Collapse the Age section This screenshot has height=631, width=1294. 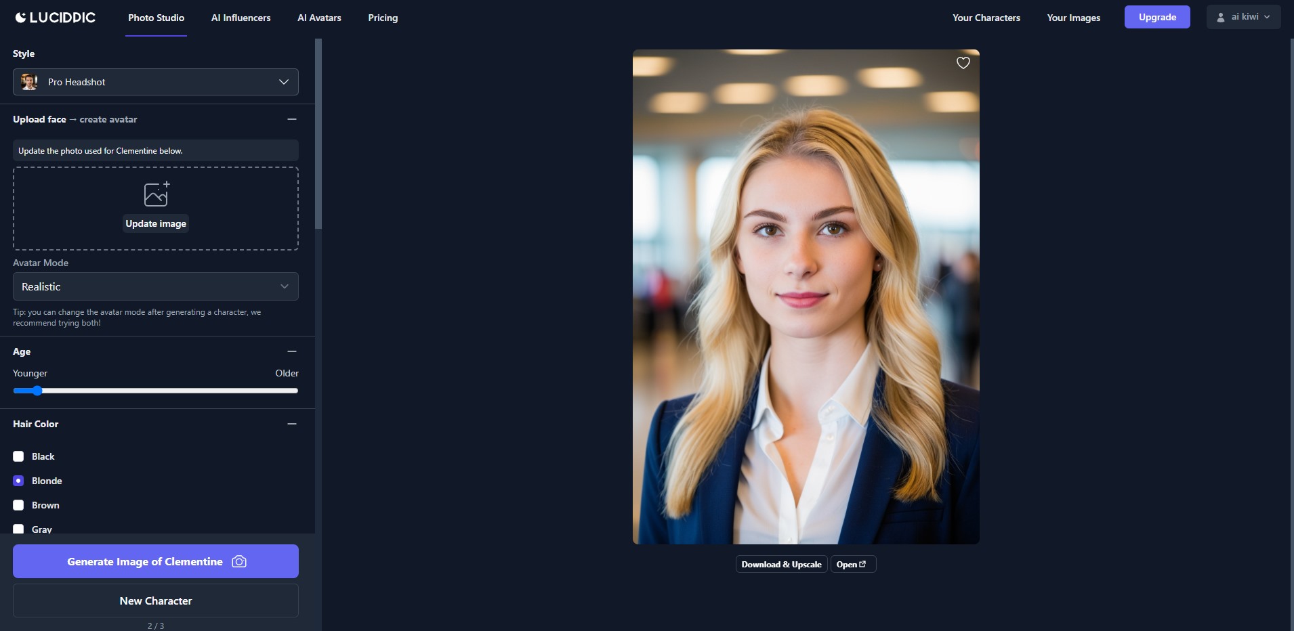tap(292, 351)
